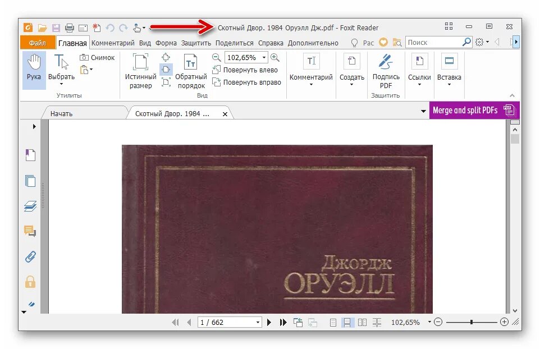Enable Обратный порядок reflow view
Viewport: 540px width, 349px height.
tap(191, 71)
